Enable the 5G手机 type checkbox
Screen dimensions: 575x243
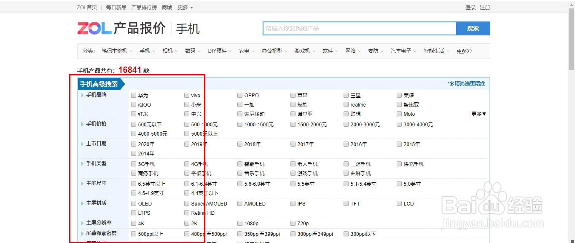133,164
